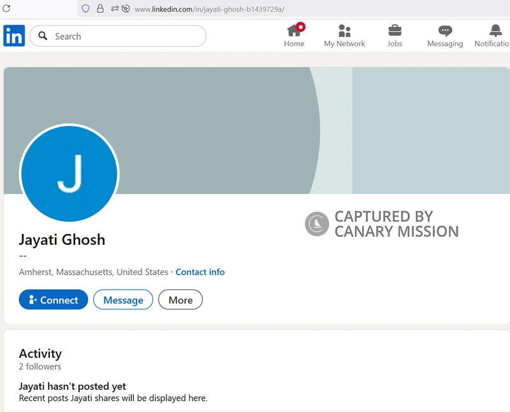510x412 pixels.
Task: Click the Message button
Action: [123, 299]
